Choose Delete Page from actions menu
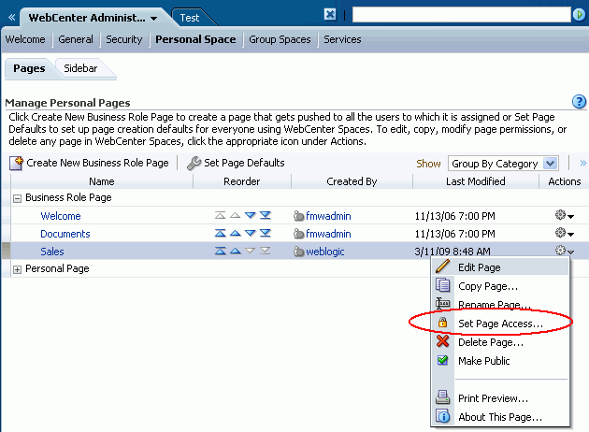 (500, 342)
